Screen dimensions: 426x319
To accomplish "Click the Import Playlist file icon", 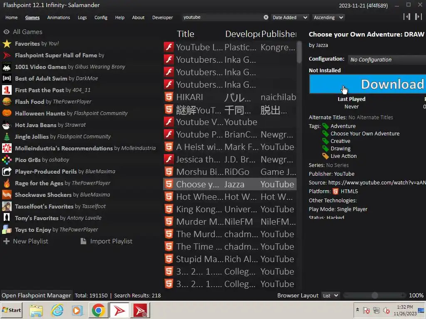I will pos(84,241).
